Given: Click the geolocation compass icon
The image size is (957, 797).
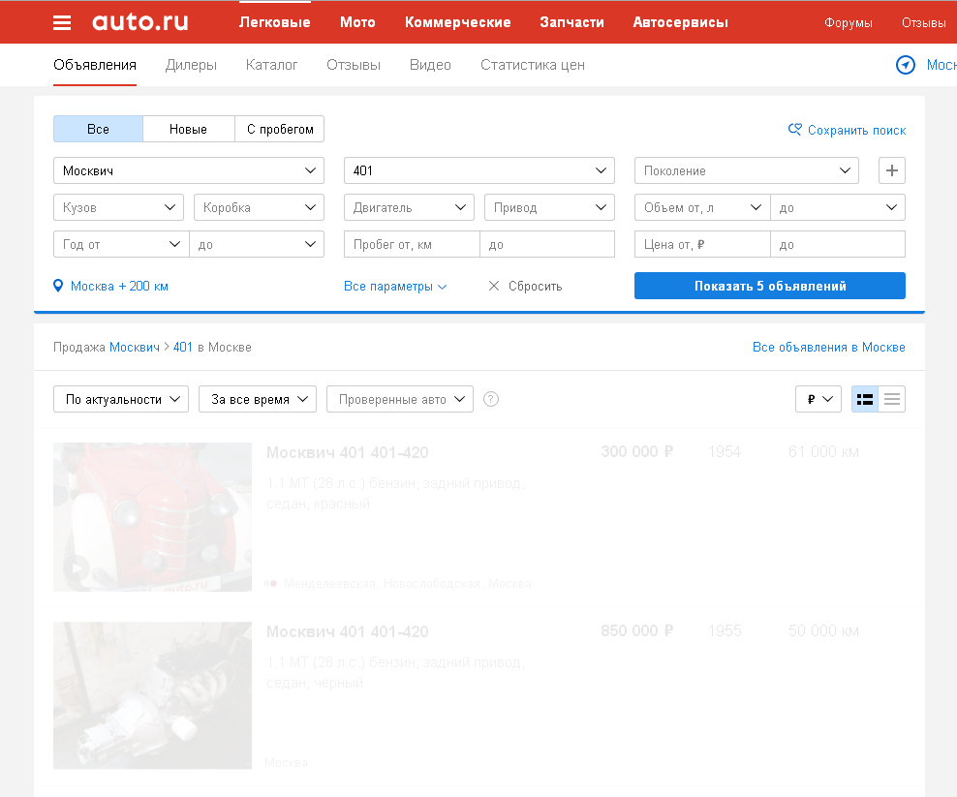Looking at the screenshot, I should [x=905, y=65].
